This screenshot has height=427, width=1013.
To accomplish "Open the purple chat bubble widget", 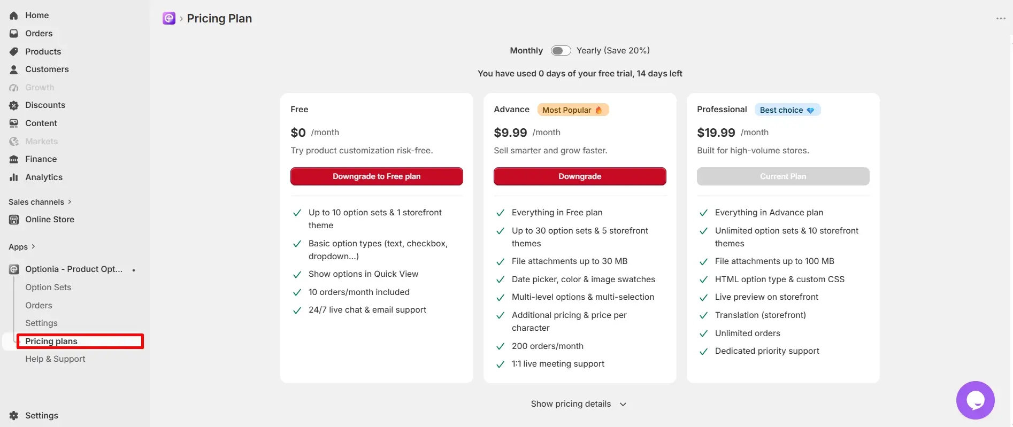I will [x=975, y=400].
